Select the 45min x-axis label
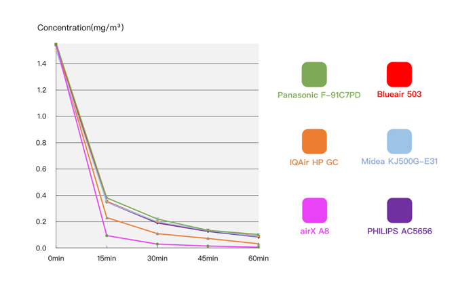Image resolution: width=475 pixels, height=287 pixels. point(208,259)
